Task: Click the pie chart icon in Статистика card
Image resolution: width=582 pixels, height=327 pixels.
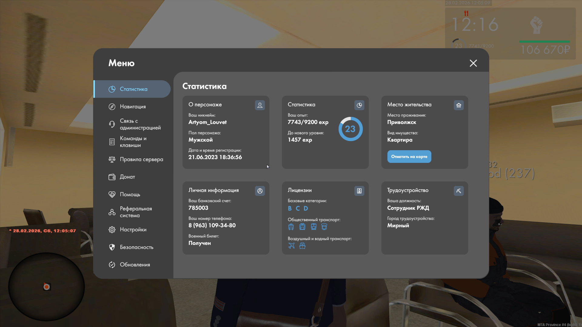Action: click(359, 105)
